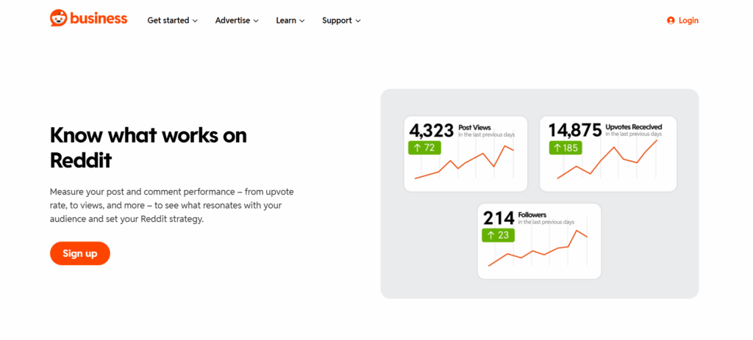
Task: Open the Get started menu
Action: [172, 21]
